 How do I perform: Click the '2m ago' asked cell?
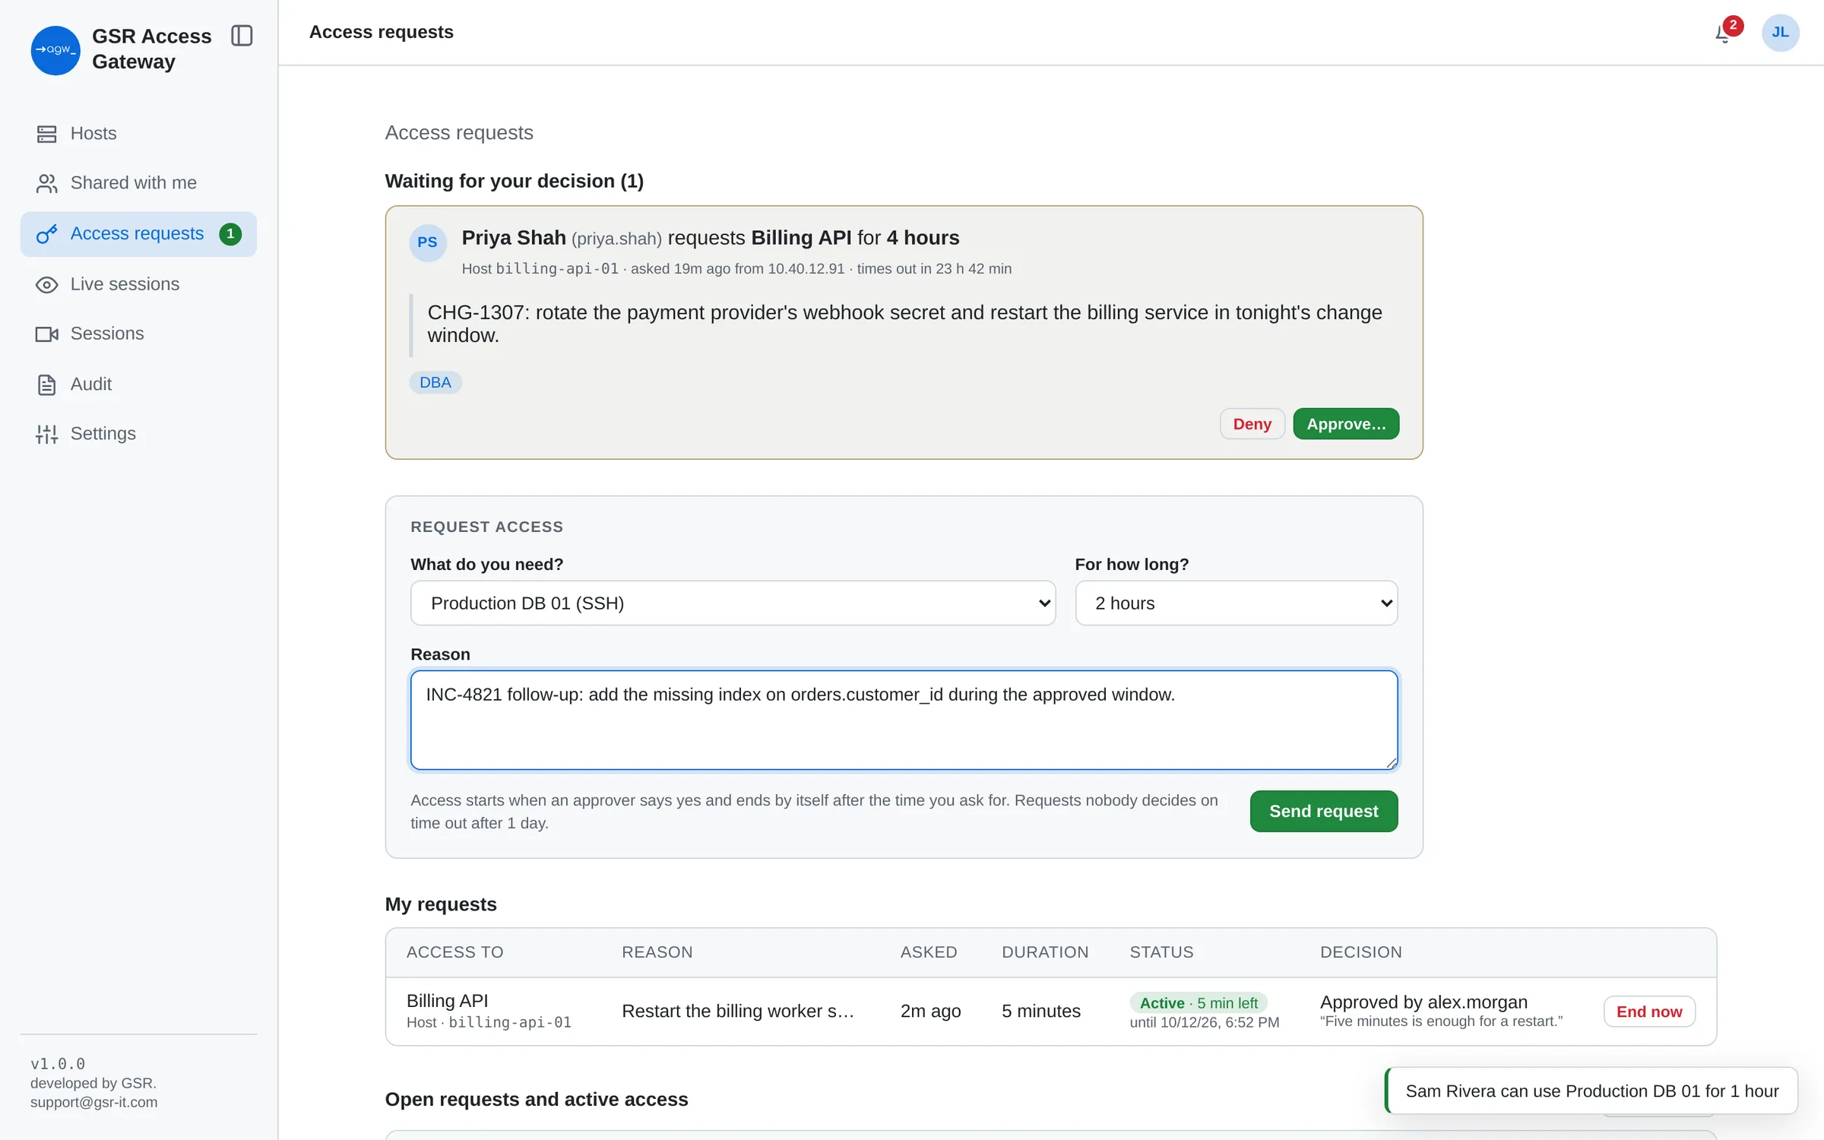click(930, 1012)
